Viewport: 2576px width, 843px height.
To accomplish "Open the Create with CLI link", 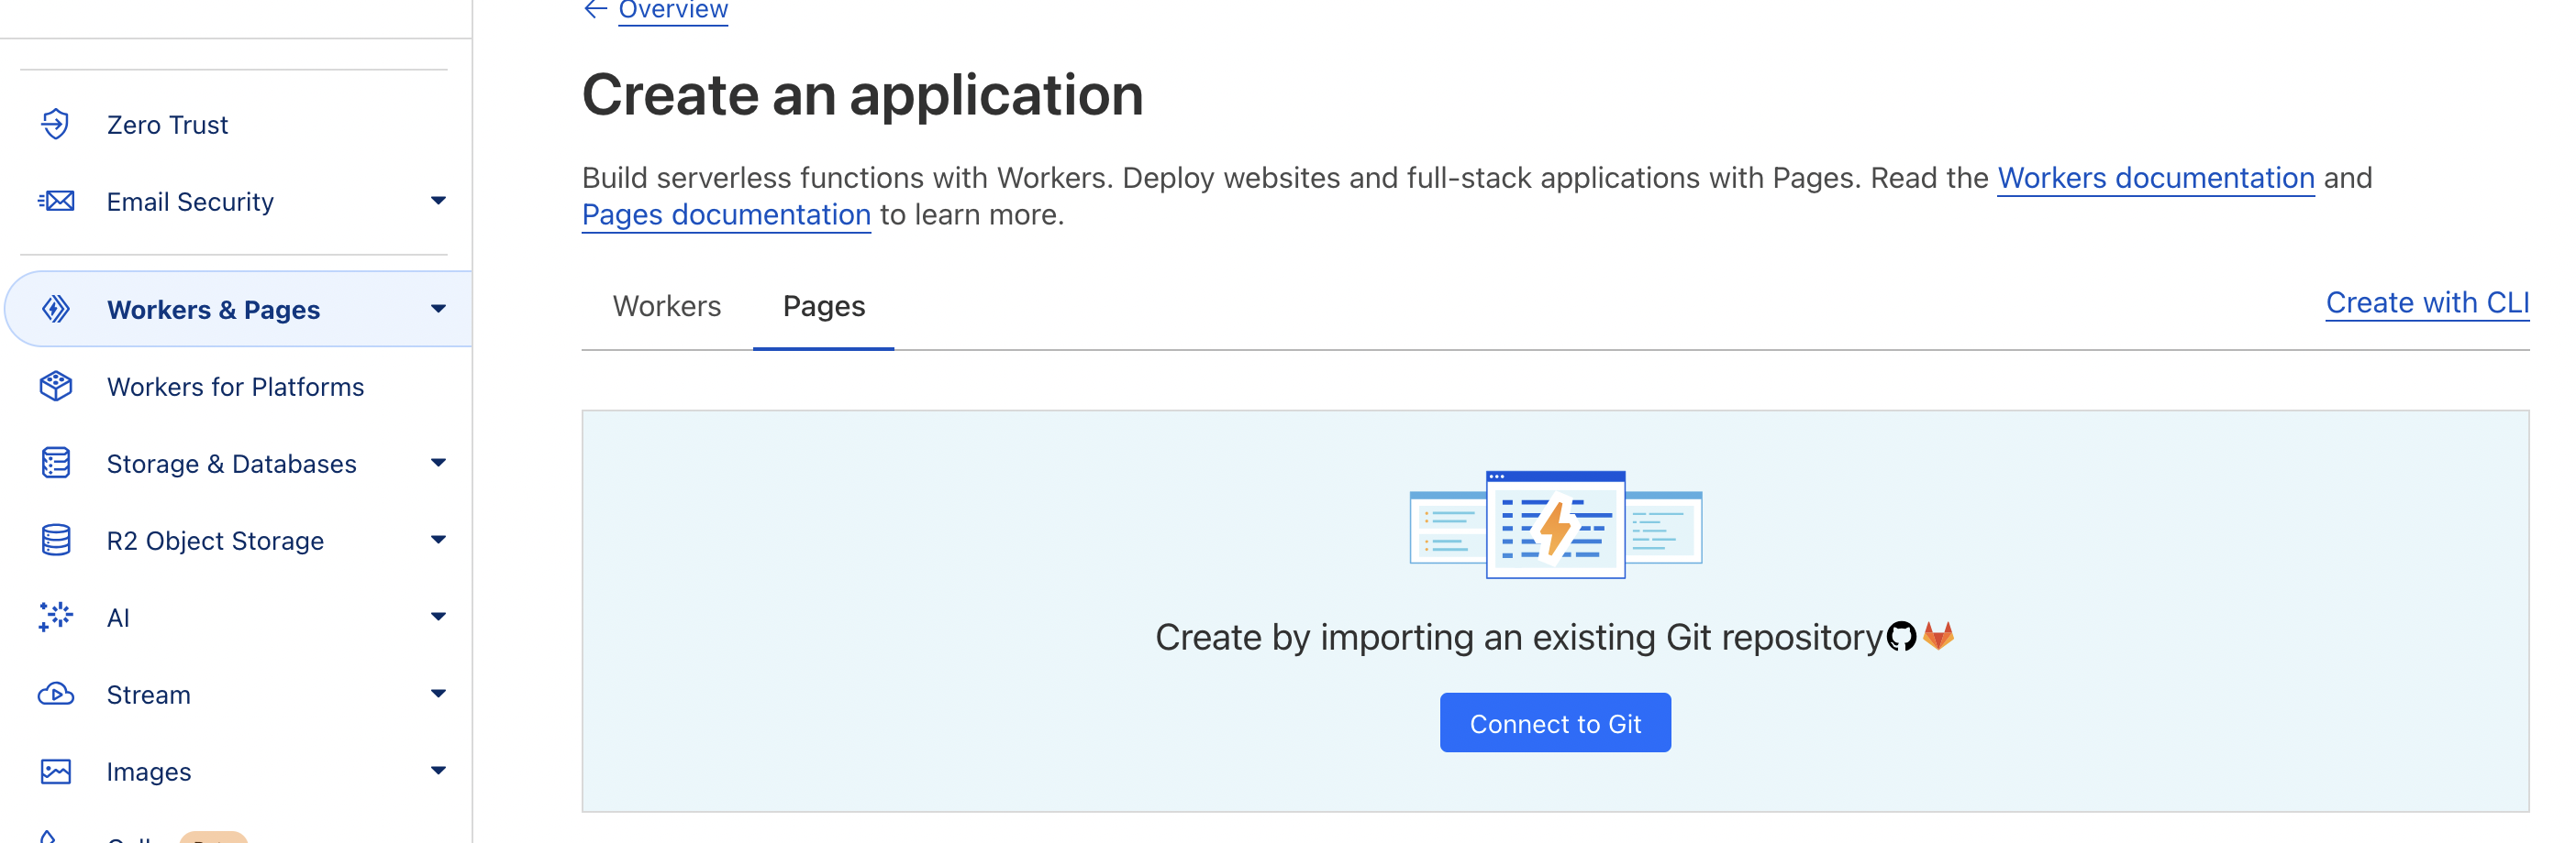I will coord(2426,302).
